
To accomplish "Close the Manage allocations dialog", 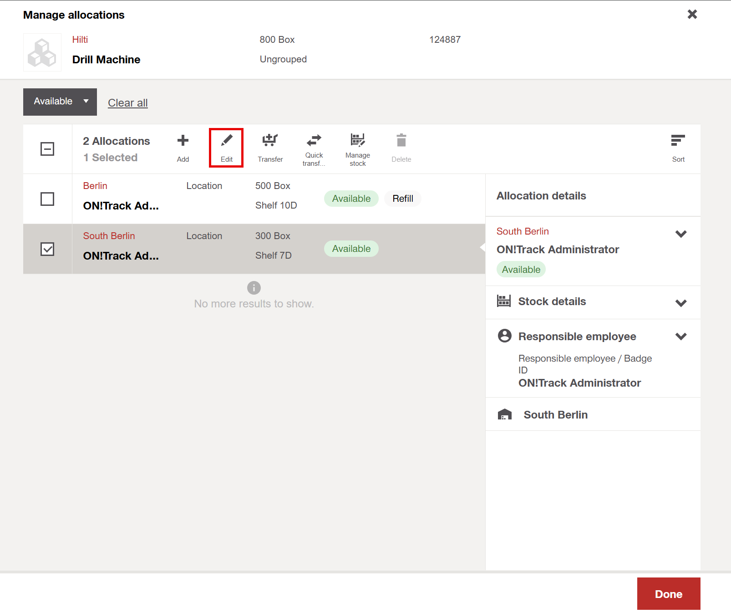I will click(x=692, y=15).
